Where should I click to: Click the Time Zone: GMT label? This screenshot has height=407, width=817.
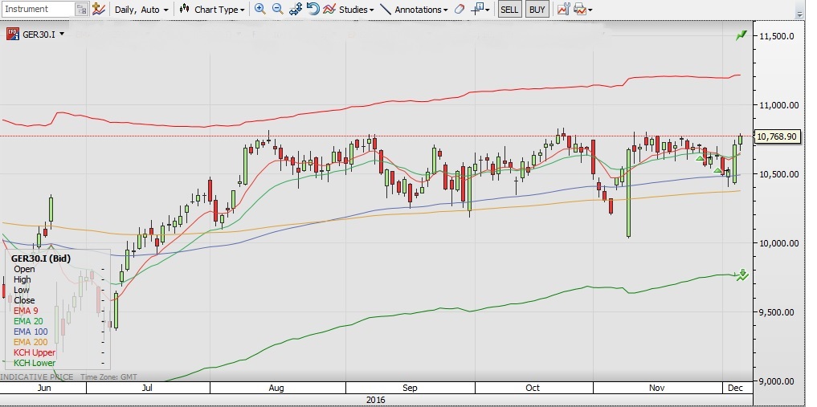click(108, 376)
